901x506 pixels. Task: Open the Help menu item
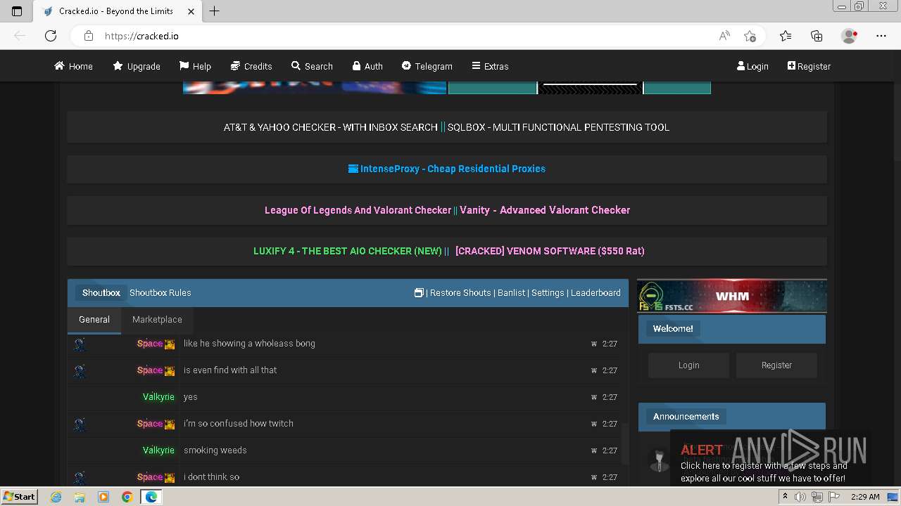(195, 66)
